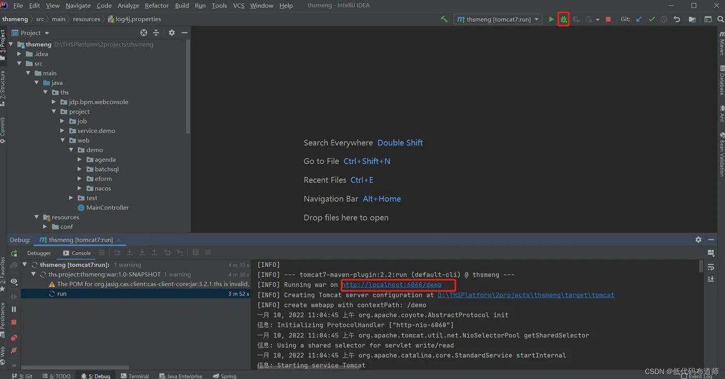Switch to the Debugger tab
Viewport: 725px width, 379px height.
pos(39,253)
